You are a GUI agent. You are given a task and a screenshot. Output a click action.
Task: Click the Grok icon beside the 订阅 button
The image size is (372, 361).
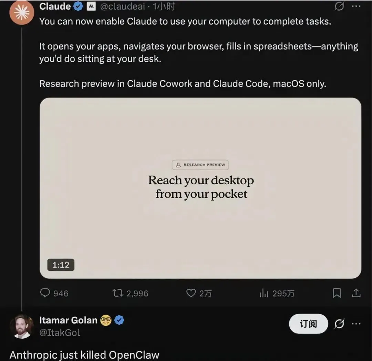(339, 324)
